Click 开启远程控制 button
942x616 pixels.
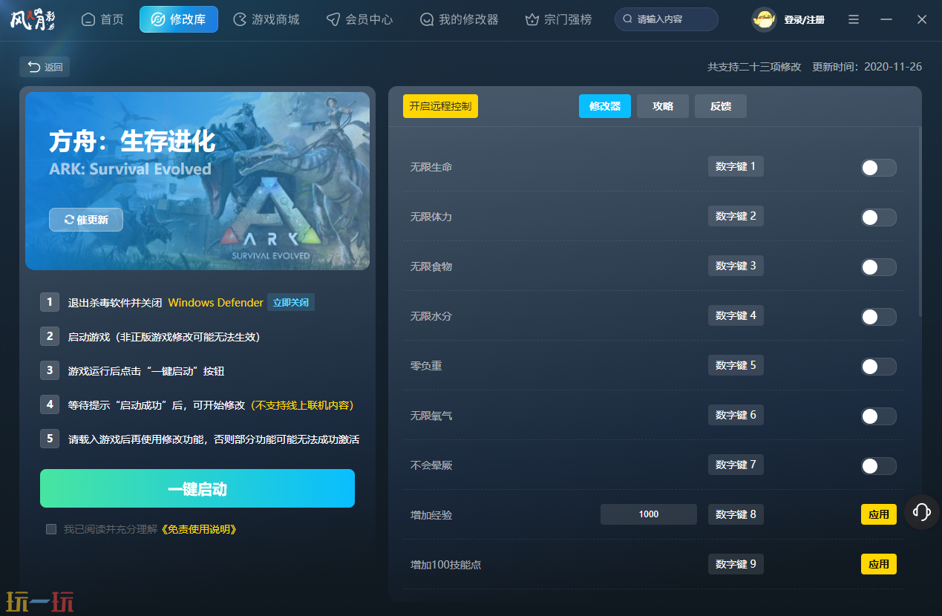440,106
